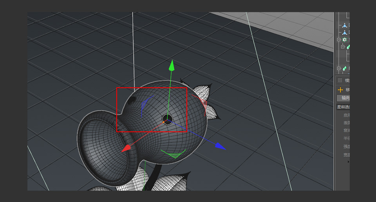The width and height of the screenshot is (376, 202).
Task: Click the 衰减 option label
Action: [347, 130]
